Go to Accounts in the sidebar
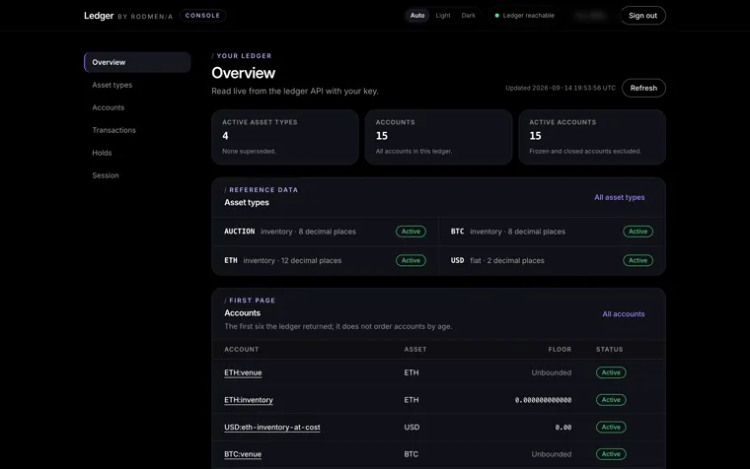This screenshot has width=750, height=469. (x=109, y=107)
